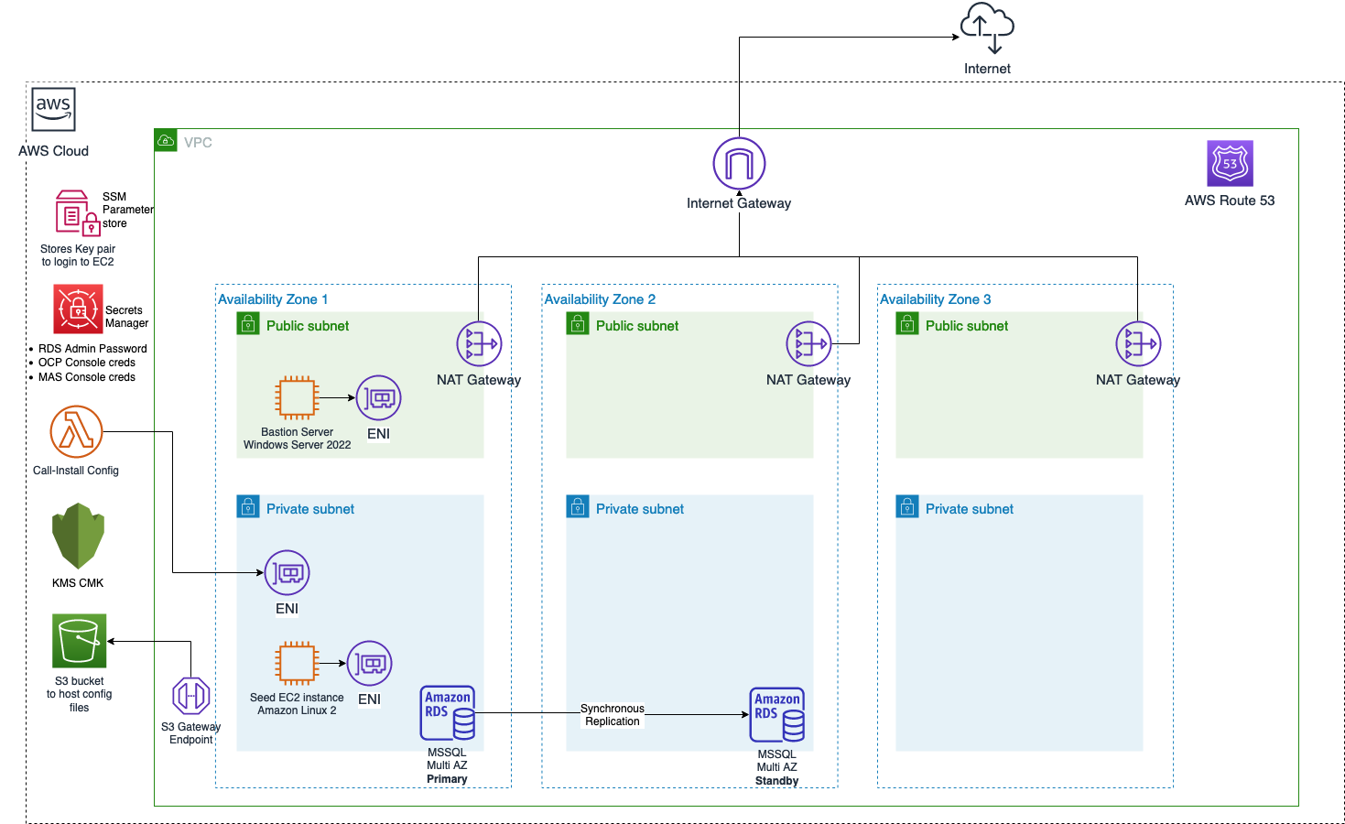Click the KMS CMK icon
The image size is (1345, 824).
[x=78, y=537]
